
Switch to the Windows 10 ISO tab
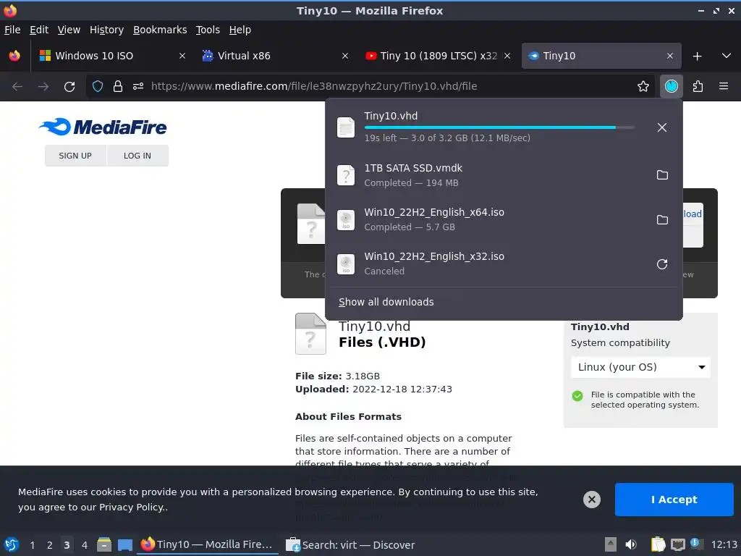(112, 56)
